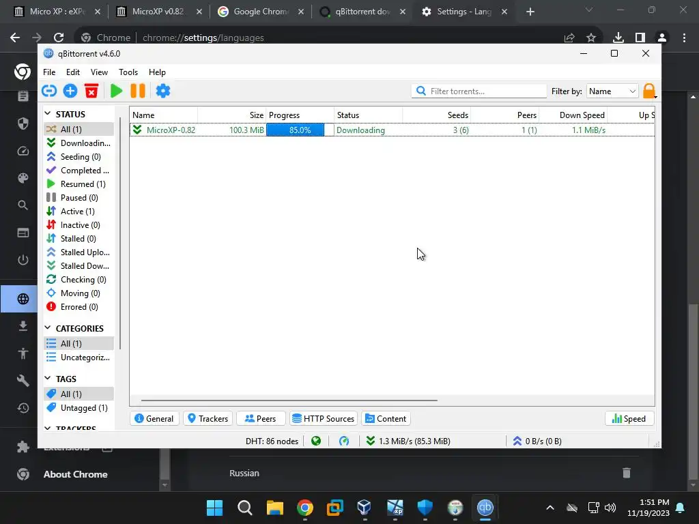The image size is (699, 524).
Task: Select the Downloading status filter
Action: [x=79, y=143]
